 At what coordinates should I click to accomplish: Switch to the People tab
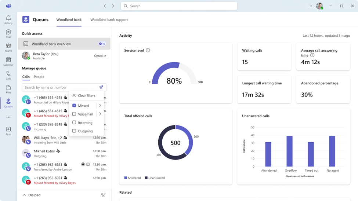(39, 77)
